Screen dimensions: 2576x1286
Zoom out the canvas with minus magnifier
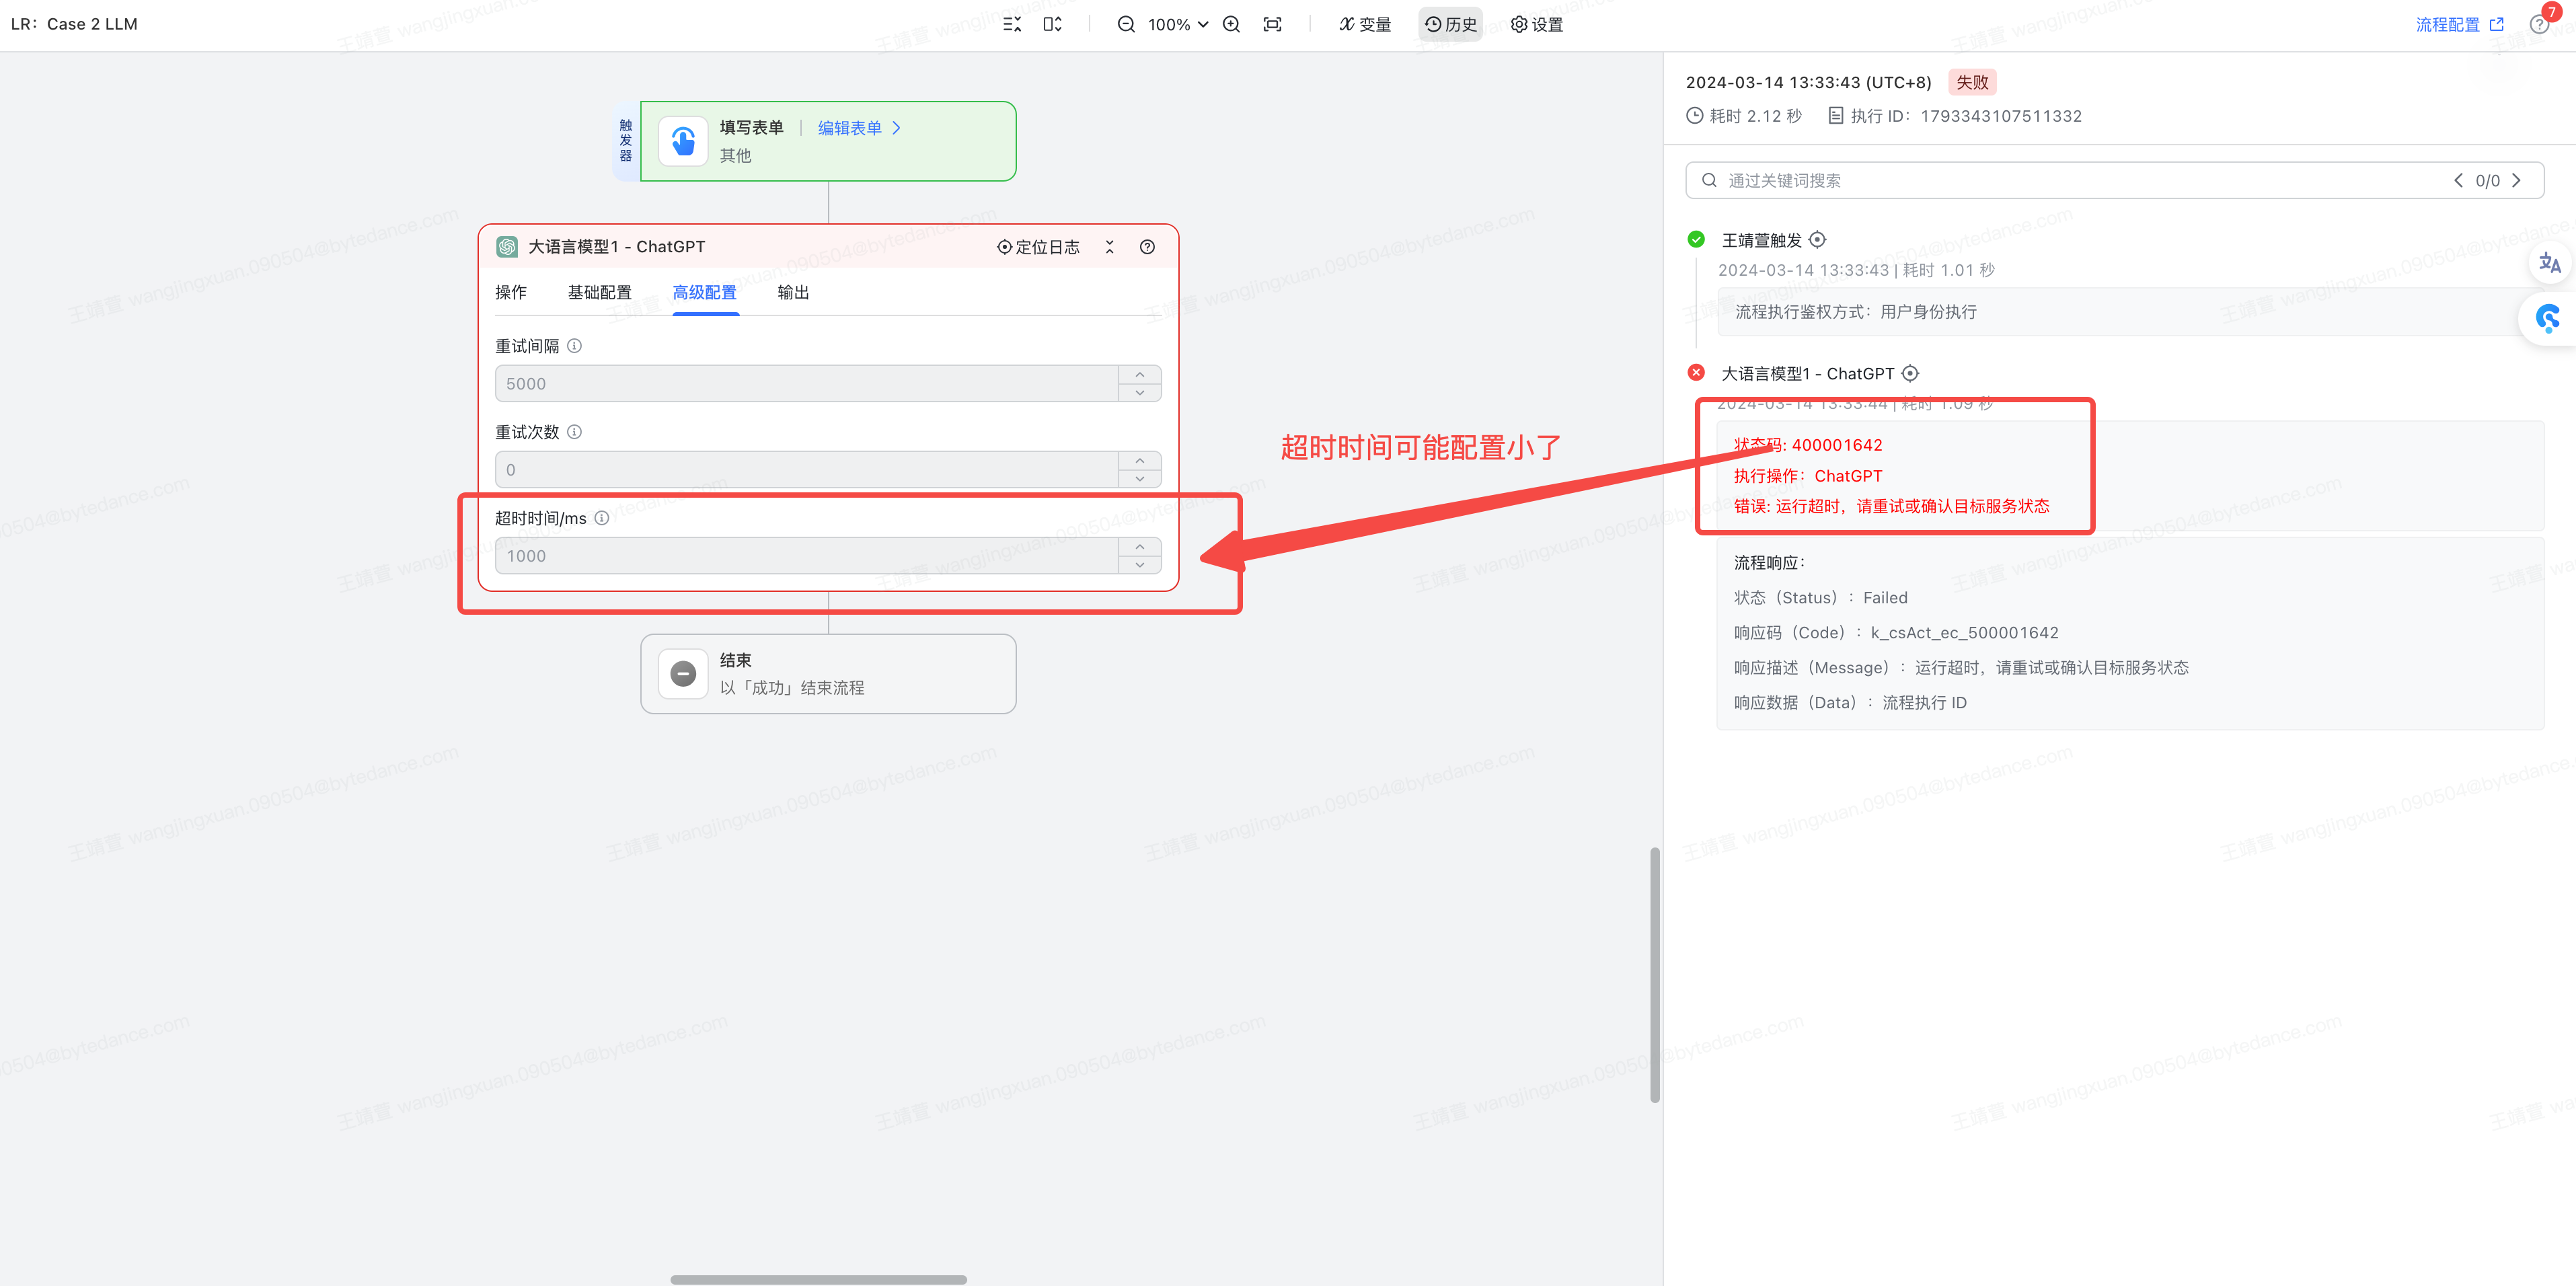tap(1126, 24)
